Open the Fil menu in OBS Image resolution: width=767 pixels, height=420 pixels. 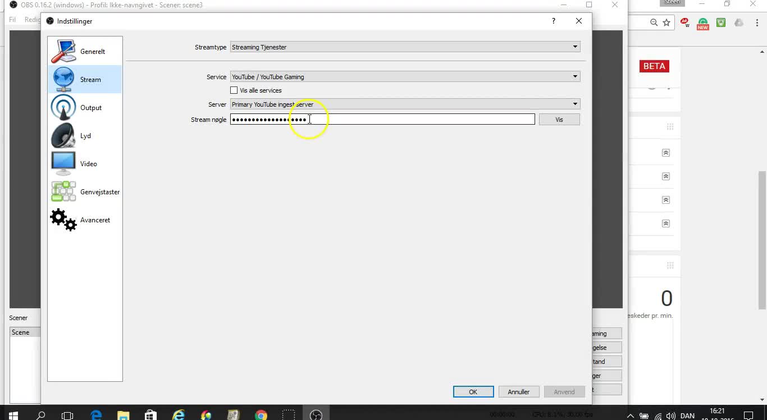12,20
